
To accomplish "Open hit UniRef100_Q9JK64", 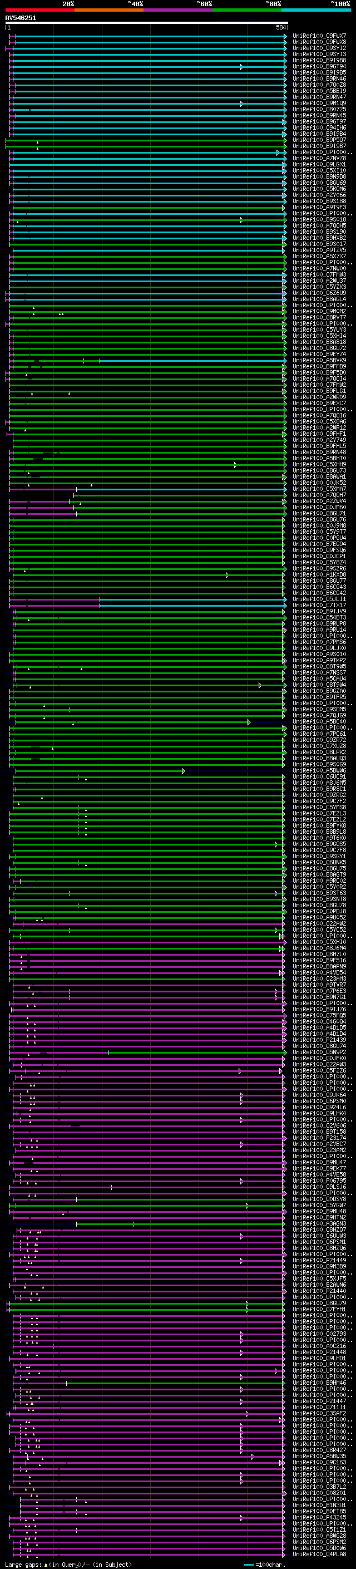I will point(319,1095).
